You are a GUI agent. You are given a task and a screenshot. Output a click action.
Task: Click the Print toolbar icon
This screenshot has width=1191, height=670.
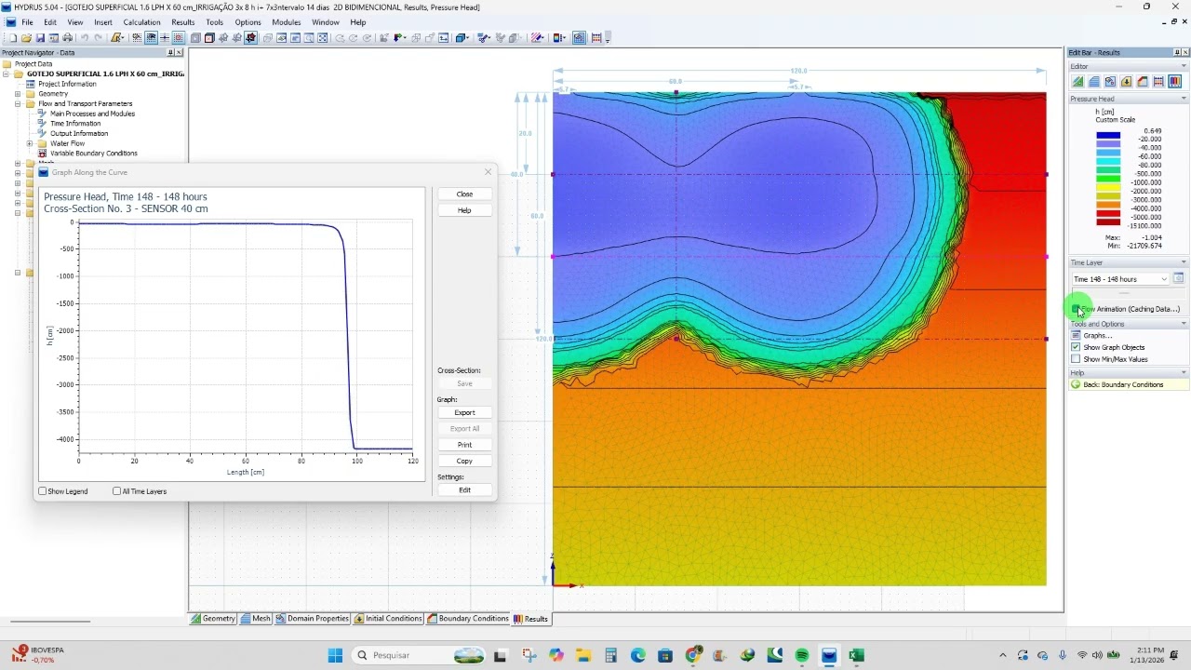coord(67,38)
